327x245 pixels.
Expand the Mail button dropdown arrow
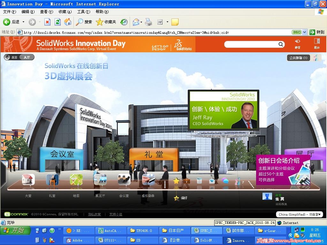141,22
